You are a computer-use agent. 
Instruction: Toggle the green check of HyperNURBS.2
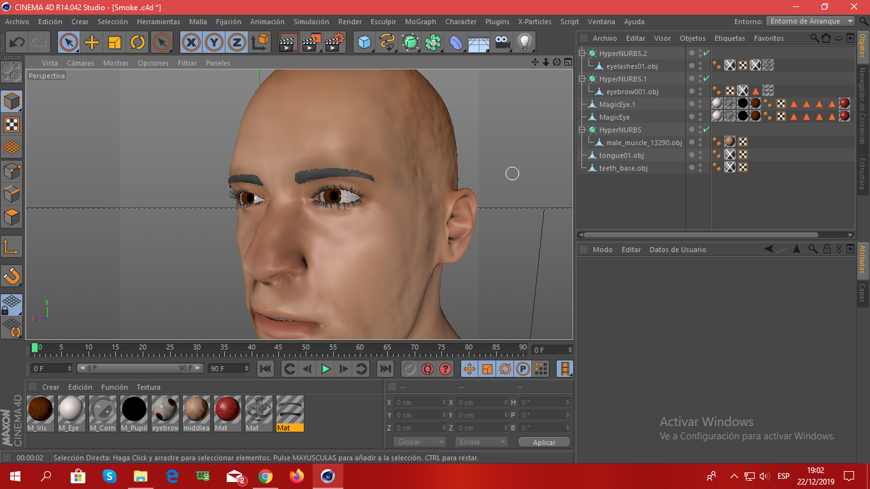[706, 53]
